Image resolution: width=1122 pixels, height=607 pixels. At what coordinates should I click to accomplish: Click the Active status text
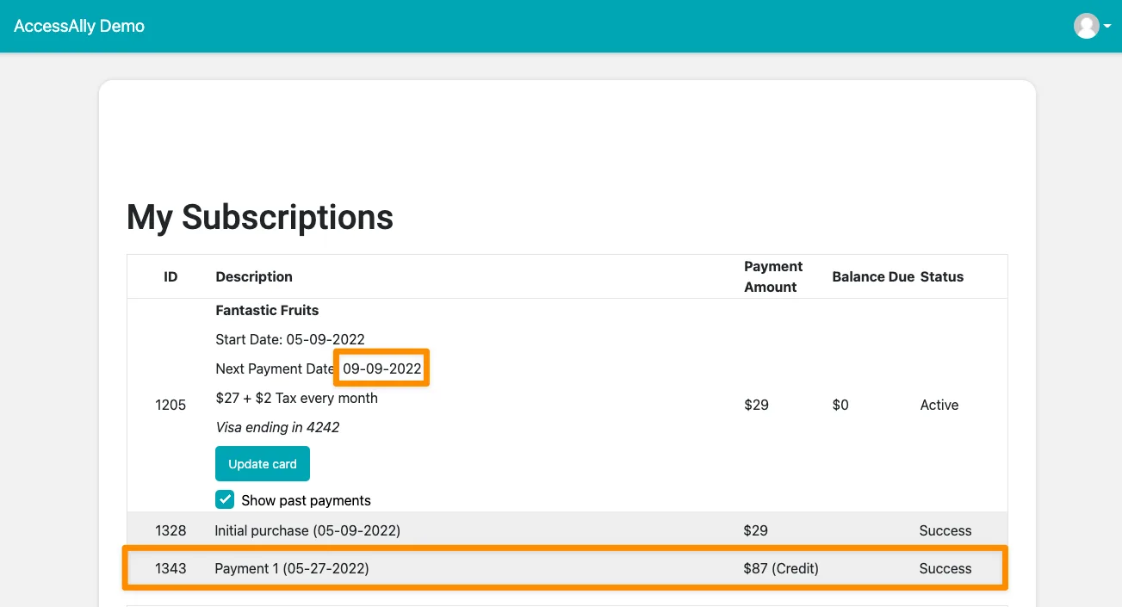pos(939,405)
